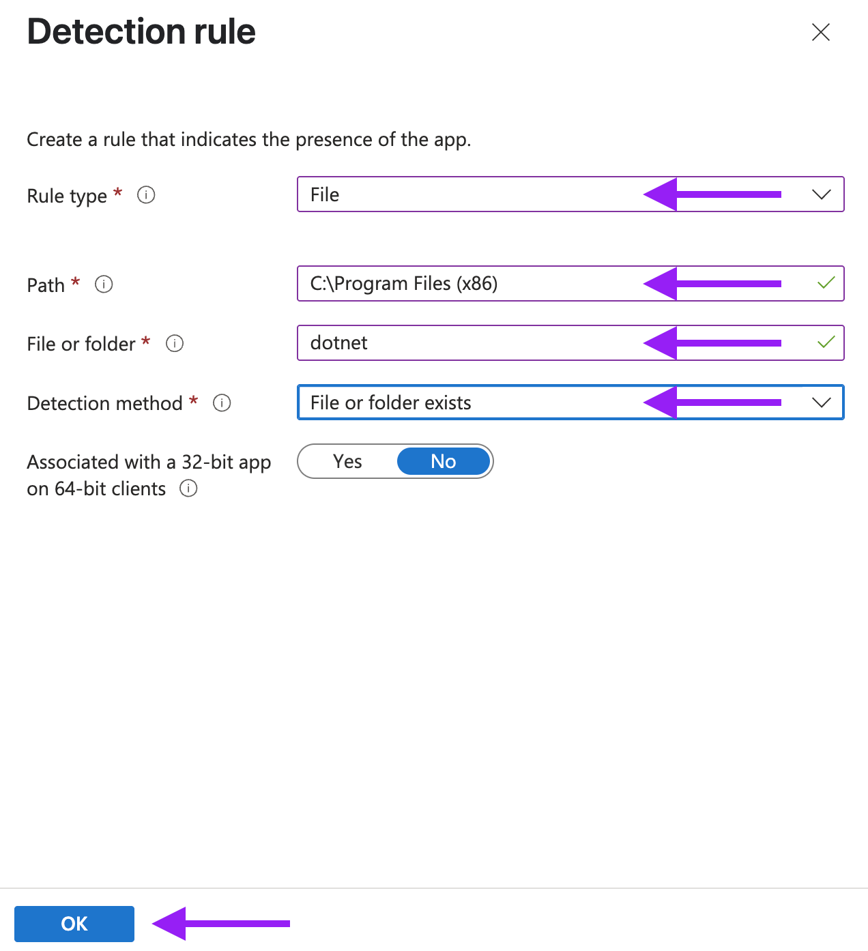Viewport: 868px width, 951px height.
Task: Click the info icon beside Rule type
Action: pyautogui.click(x=146, y=195)
